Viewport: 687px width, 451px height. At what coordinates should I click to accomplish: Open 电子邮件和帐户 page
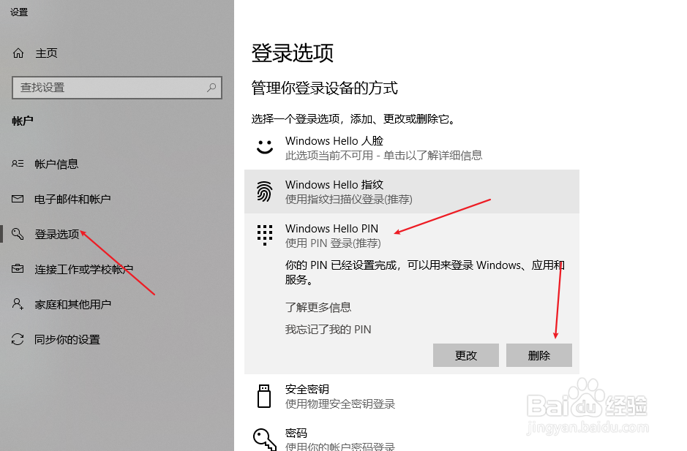click(72, 200)
